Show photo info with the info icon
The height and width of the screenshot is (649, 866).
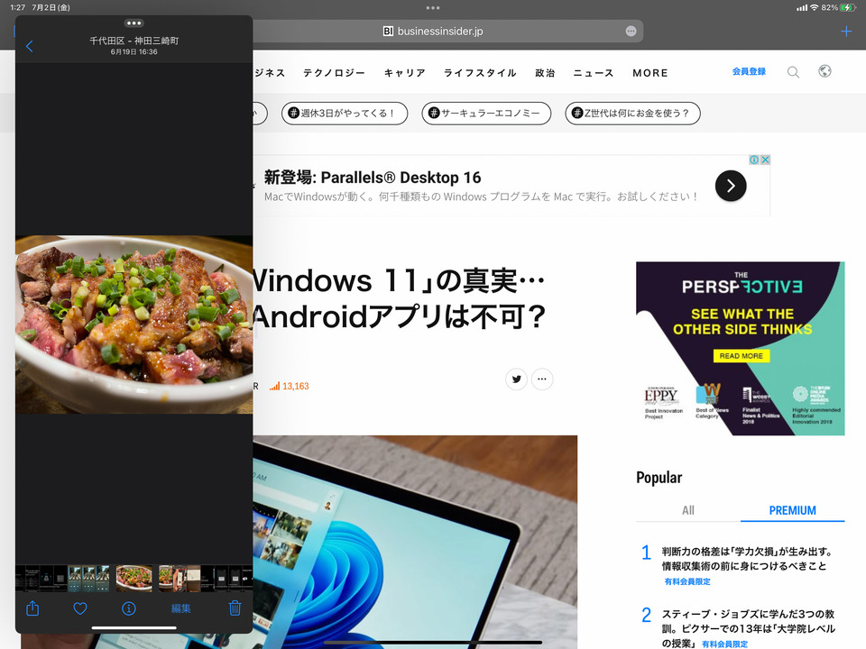coord(129,608)
